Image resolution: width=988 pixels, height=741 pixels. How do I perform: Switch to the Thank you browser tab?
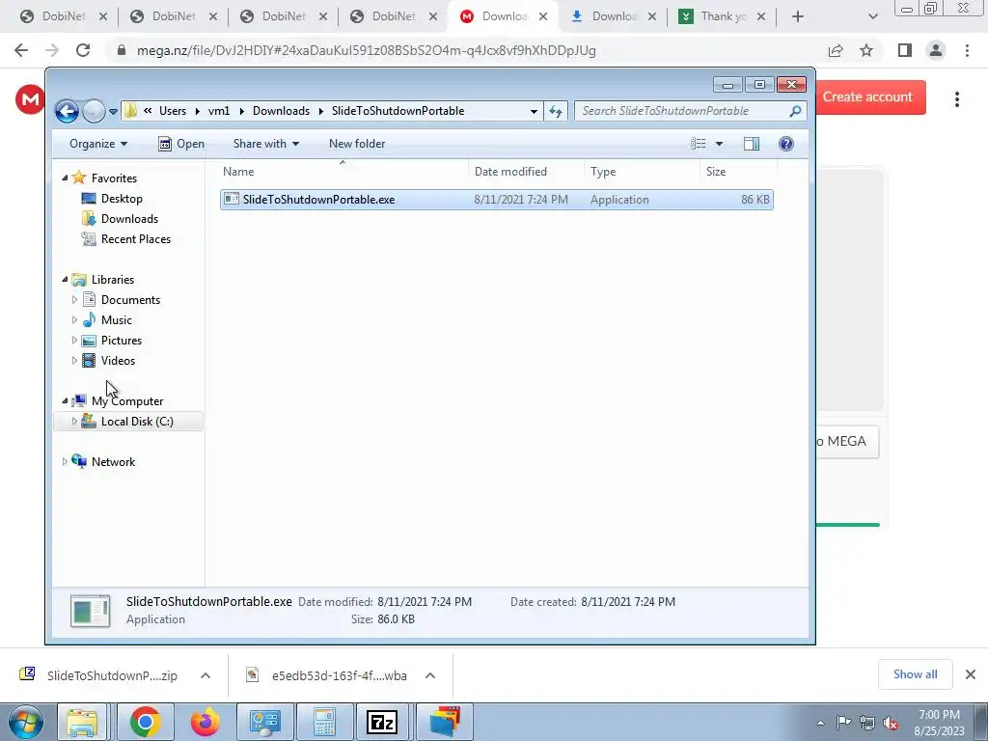[x=722, y=16]
